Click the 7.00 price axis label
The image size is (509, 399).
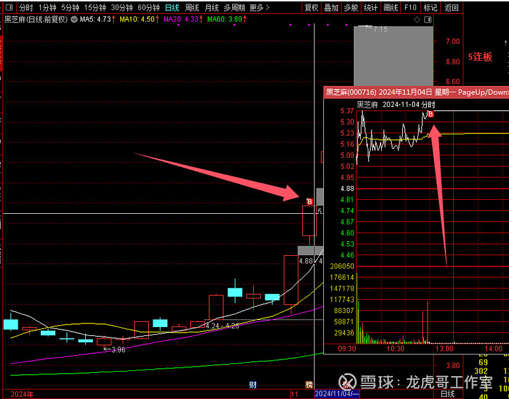pos(453,41)
